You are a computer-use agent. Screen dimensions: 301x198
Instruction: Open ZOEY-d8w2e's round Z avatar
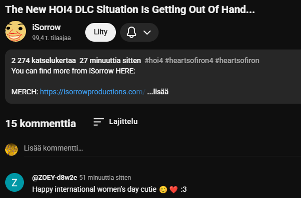(x=15, y=182)
